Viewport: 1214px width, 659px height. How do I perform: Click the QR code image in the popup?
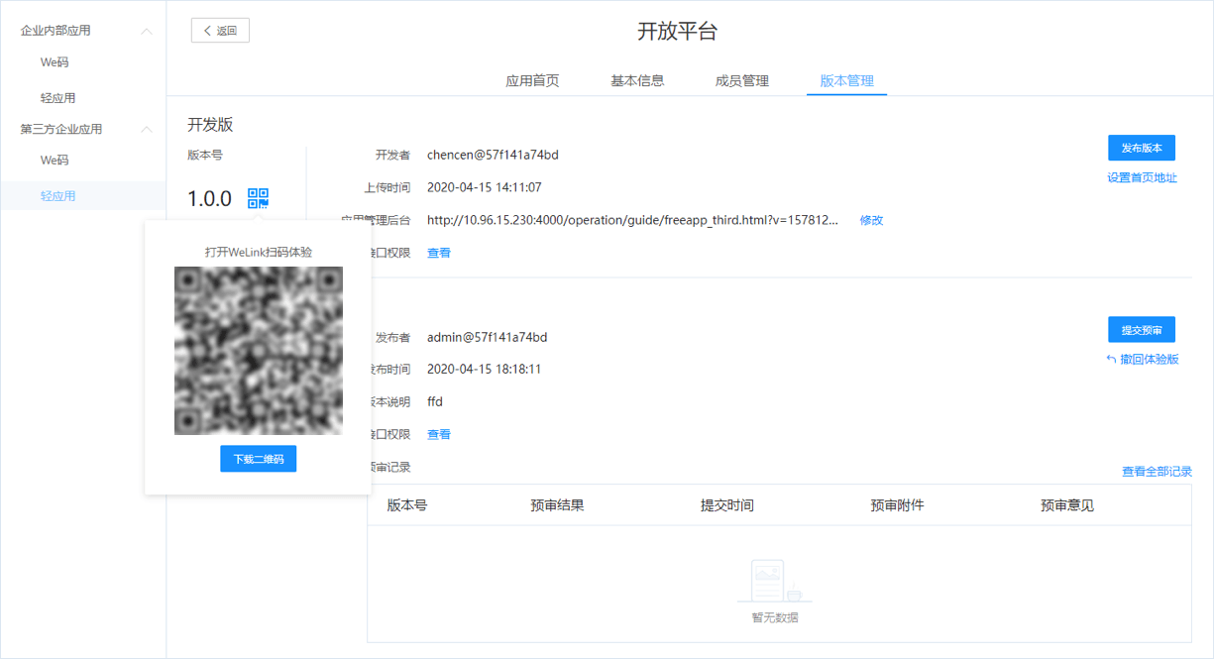coord(258,352)
